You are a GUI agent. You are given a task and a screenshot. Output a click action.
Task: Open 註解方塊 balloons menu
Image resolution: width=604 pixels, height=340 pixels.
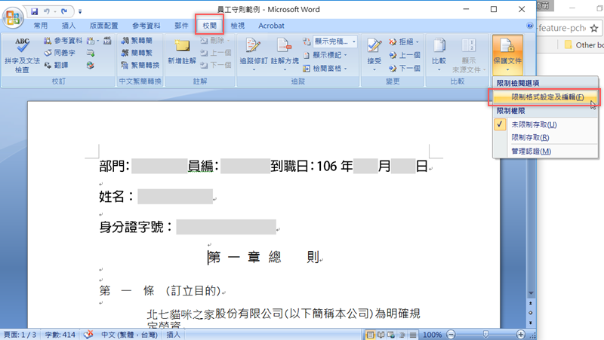tap(285, 54)
